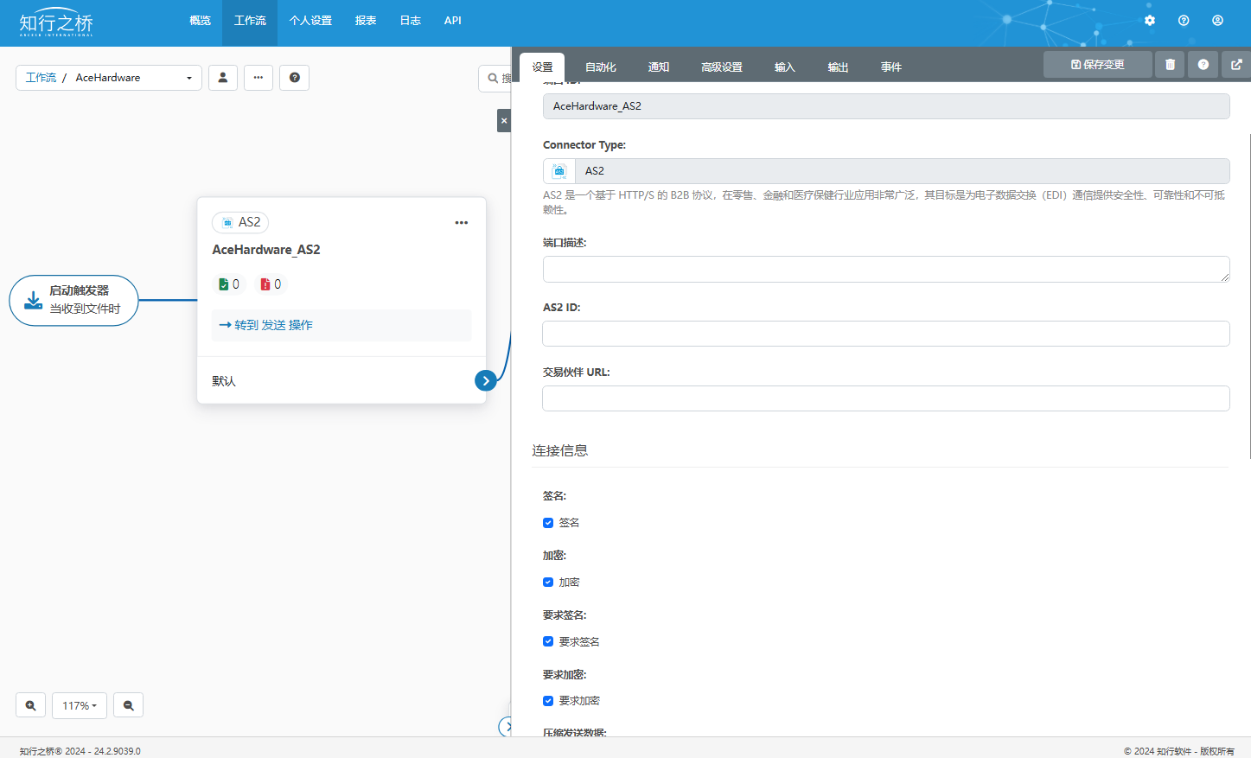Click the 转到 发送 操作 link

[266, 325]
